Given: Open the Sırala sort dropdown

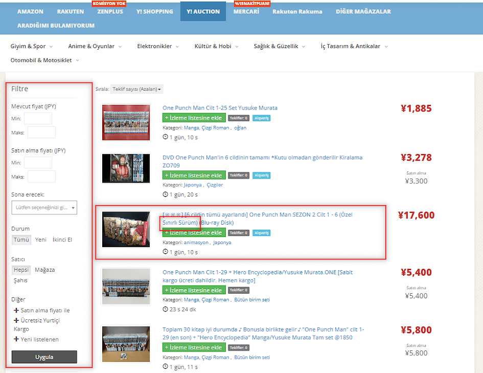Looking at the screenshot, I should pos(136,89).
